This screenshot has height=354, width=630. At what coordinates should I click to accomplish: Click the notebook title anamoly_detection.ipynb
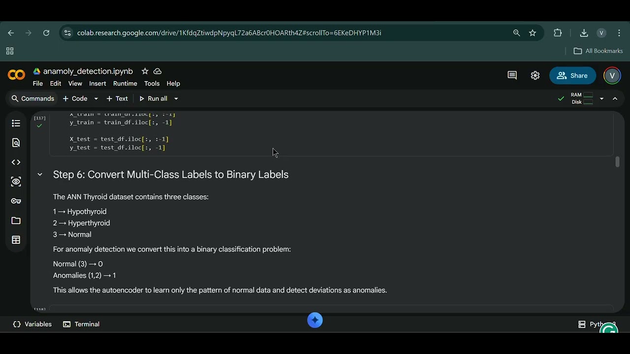tap(88, 71)
